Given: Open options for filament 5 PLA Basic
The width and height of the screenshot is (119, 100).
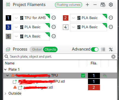Looking at the screenshot, I should (x=54, y=36).
